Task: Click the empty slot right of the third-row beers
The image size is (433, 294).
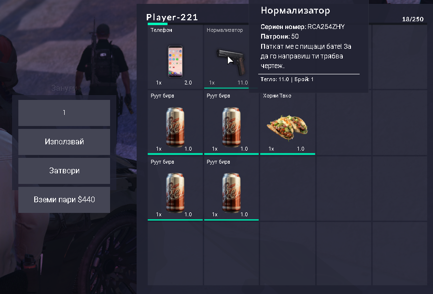Action: coord(288,189)
